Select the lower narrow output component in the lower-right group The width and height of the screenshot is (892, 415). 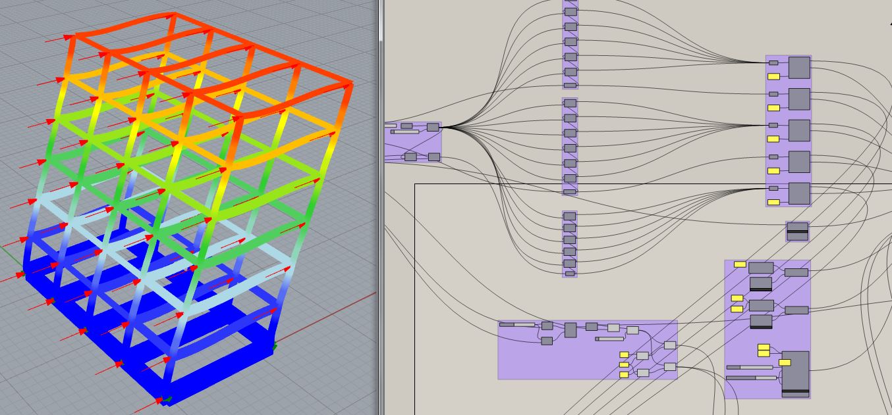796,310
